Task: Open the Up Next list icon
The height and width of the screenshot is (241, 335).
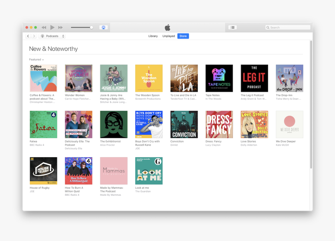Action: click(233, 27)
